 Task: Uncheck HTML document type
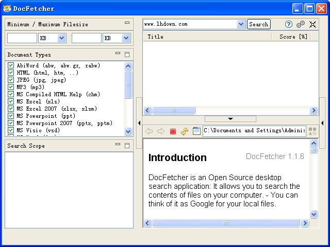[11, 73]
